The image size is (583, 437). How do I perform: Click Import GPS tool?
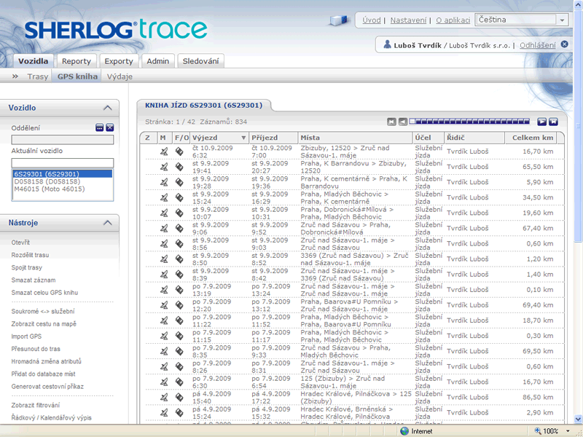26,336
